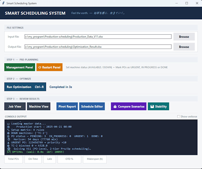Click 'TC-2 blocked 0 → h328.0' console line

point(29,146)
